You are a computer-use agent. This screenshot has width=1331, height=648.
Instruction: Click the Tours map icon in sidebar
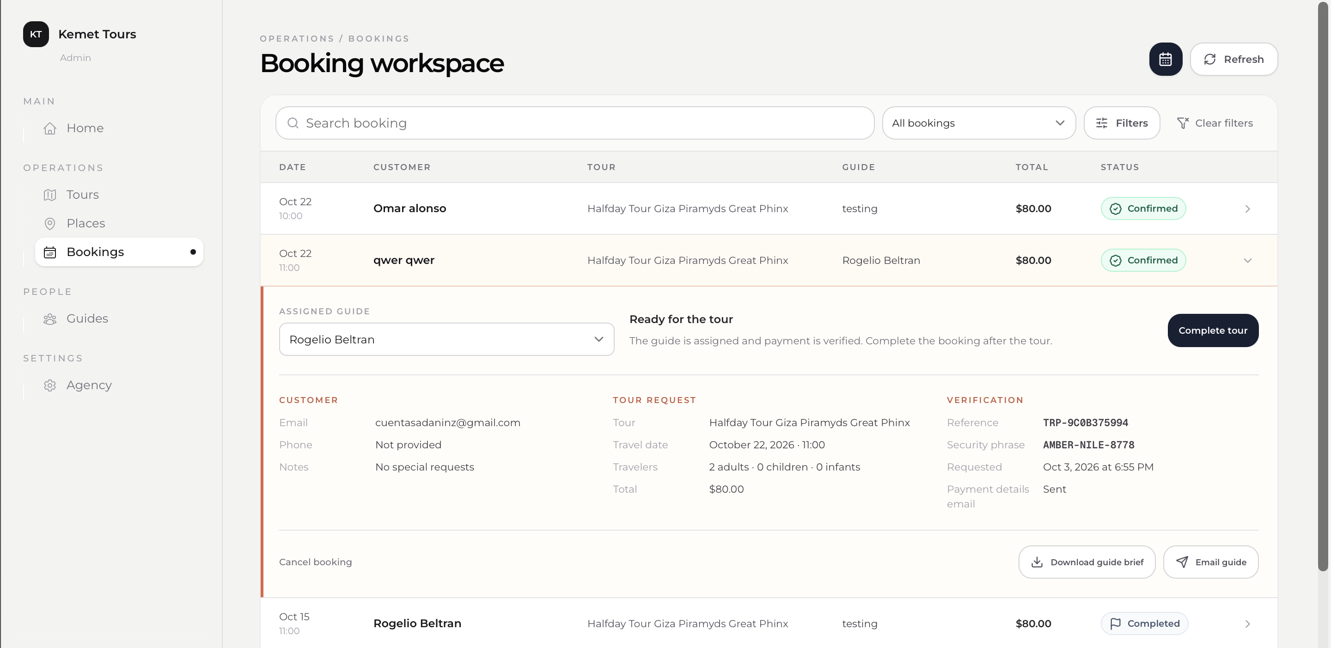pyautogui.click(x=49, y=195)
